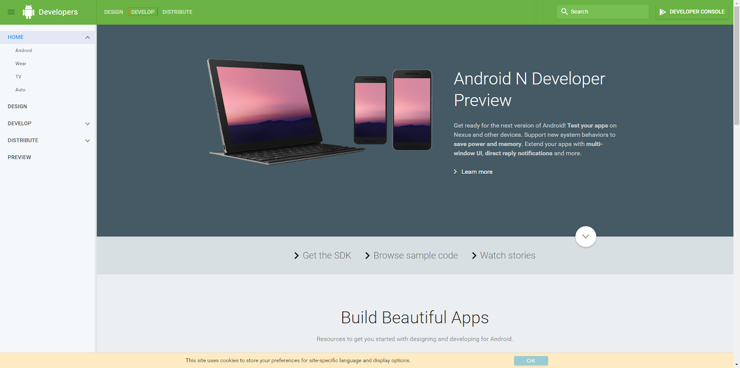
Task: Click the 'Resources to get you started' subtitle
Action: click(415, 339)
